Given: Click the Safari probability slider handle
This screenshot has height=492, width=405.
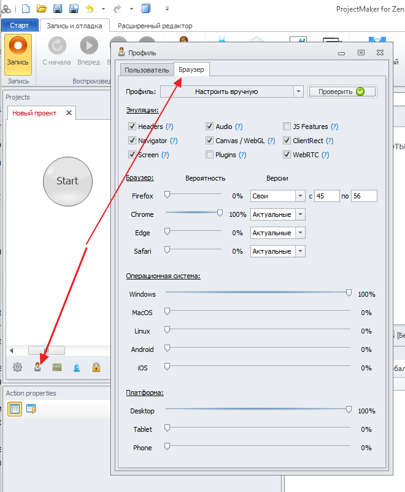Looking at the screenshot, I should click(x=168, y=250).
